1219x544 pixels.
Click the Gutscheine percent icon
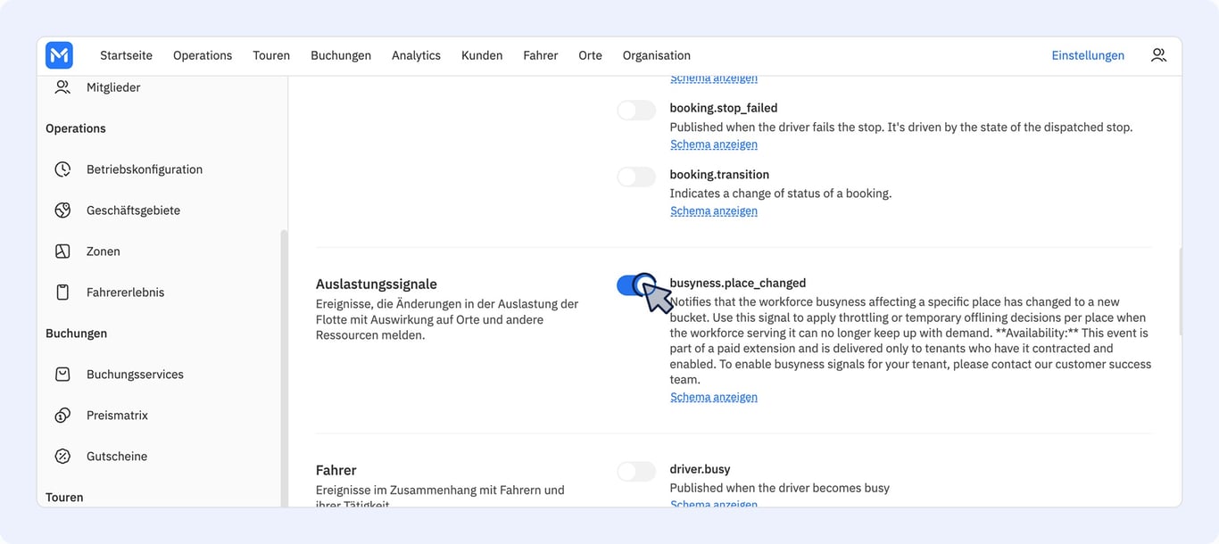(62, 457)
